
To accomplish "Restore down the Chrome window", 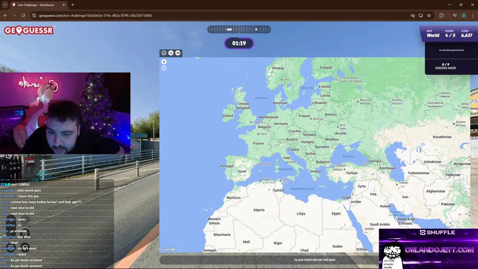I will 461,5.
